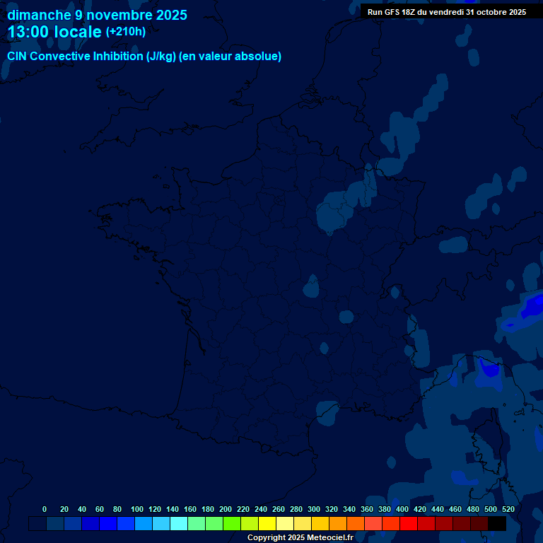Click the black swatch at scale end
Image resolution: width=543 pixels, height=543 pixels.
pyautogui.click(x=497, y=524)
